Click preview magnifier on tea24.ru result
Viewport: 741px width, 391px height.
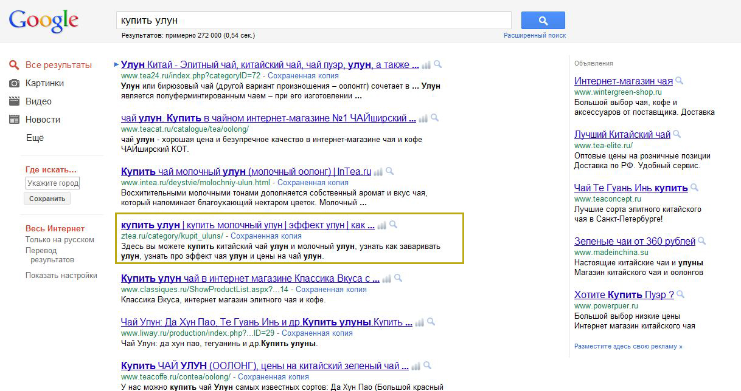[437, 65]
